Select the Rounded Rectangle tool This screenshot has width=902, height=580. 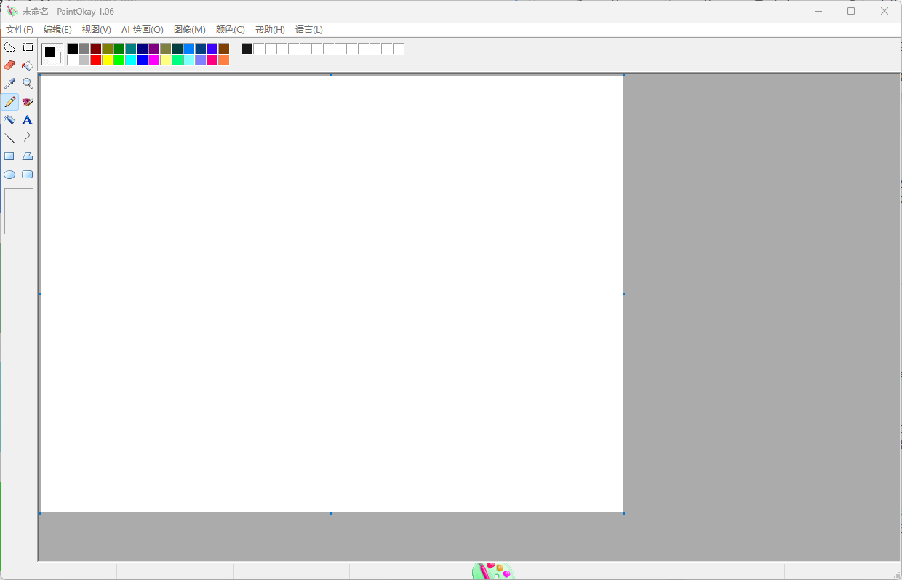(x=28, y=175)
